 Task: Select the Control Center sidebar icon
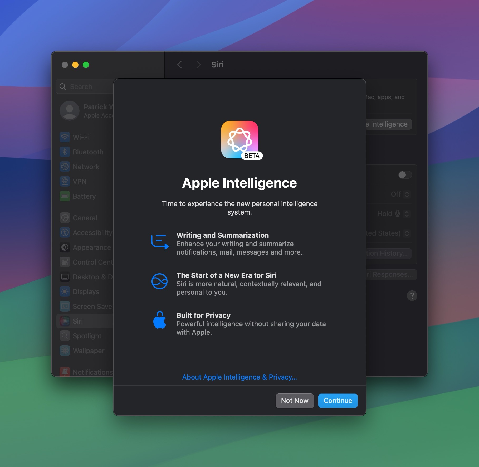point(65,262)
